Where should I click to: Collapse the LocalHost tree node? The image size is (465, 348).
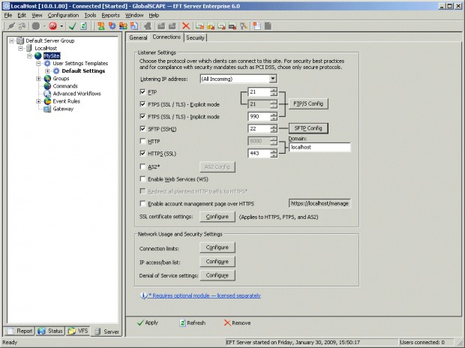(x=20, y=48)
